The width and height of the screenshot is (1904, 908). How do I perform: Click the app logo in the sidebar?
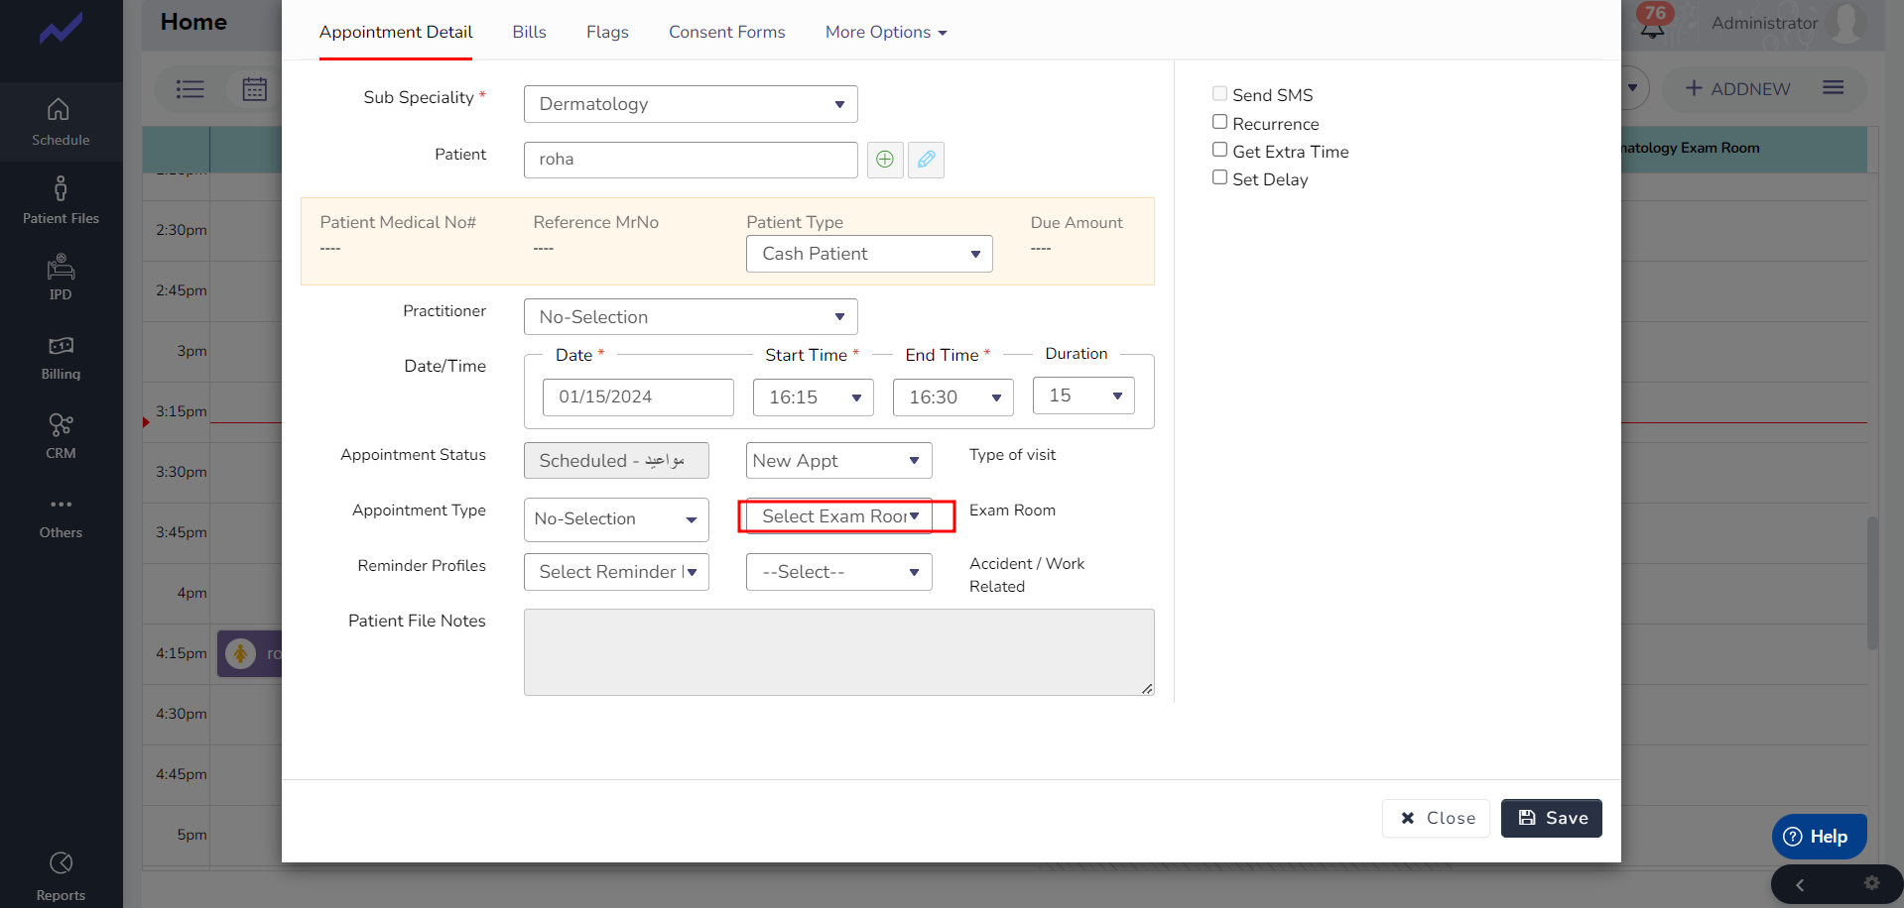point(61,28)
